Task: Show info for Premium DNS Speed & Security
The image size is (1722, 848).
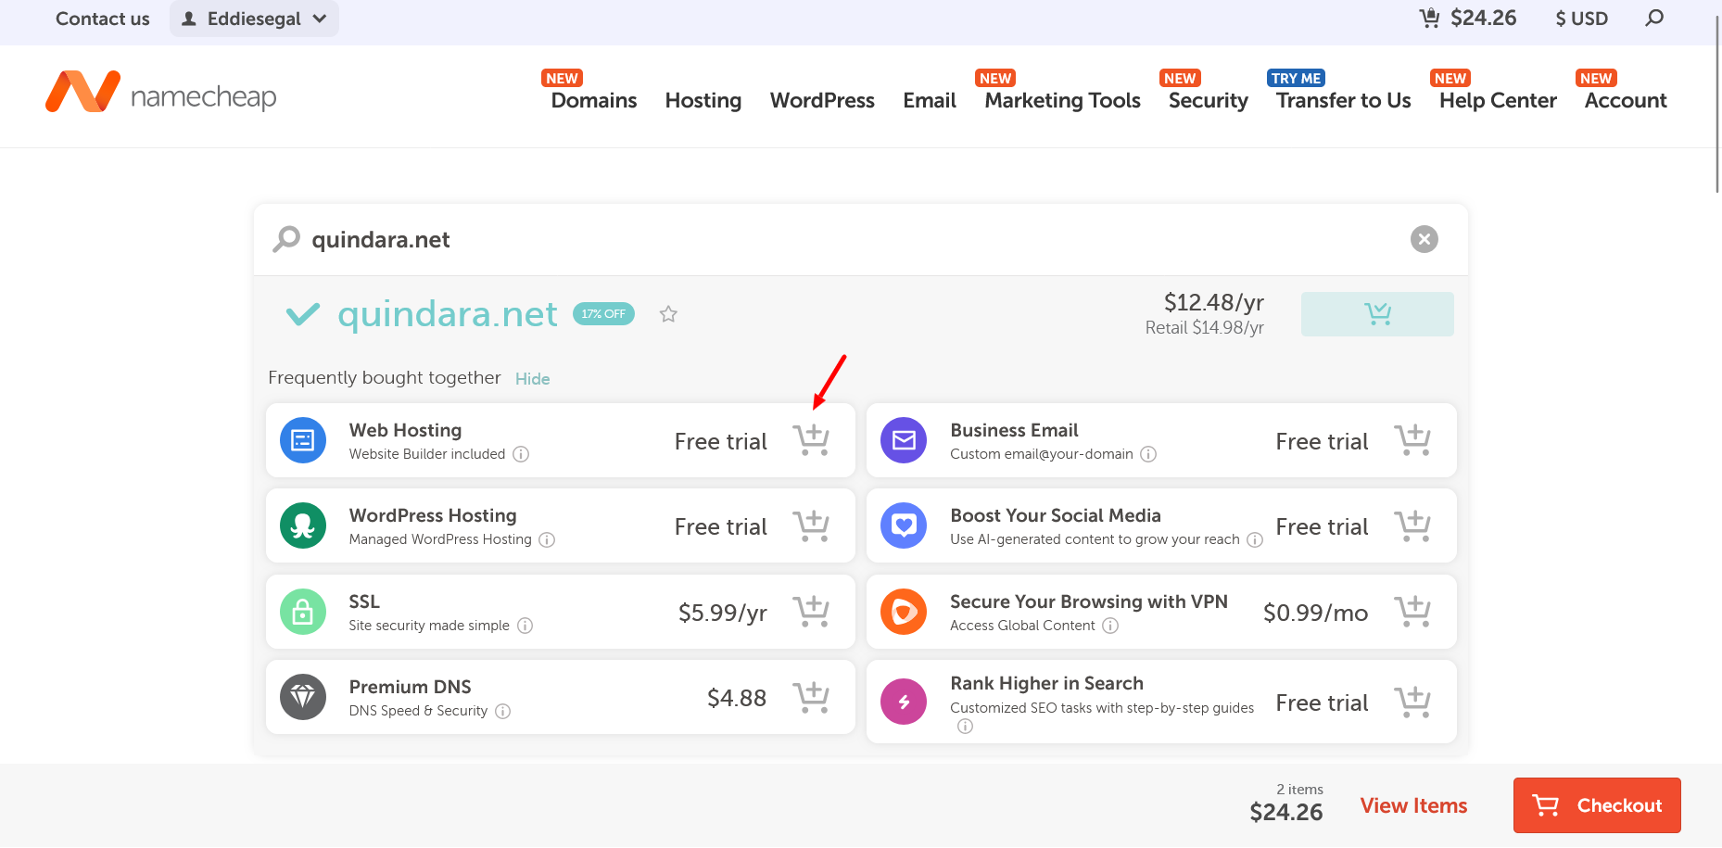Action: click(x=502, y=711)
